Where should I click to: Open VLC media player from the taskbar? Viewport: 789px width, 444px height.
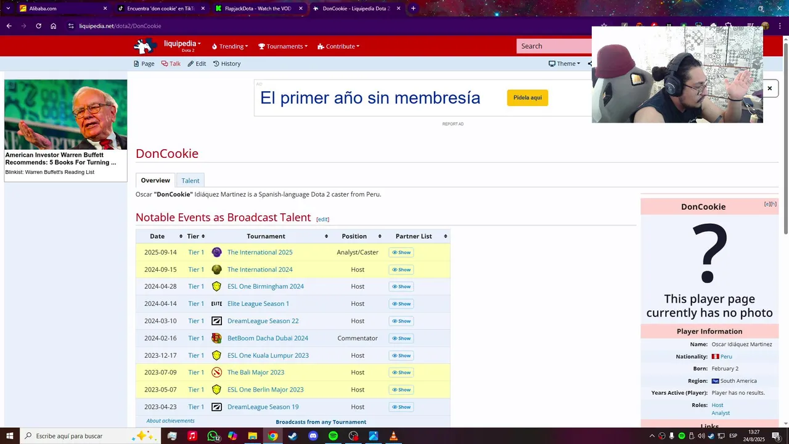pos(393,436)
